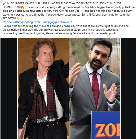Viewport: 136px width, 139px height.
Task: Open the realtimebriefing.com article link
Action: tap(38, 22)
